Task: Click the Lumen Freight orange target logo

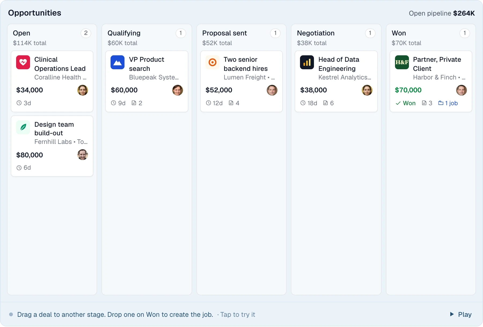Action: (212, 62)
